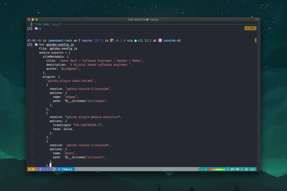The image size is (287, 191).
Task: Click the "plugins" key
Action: 50,77
